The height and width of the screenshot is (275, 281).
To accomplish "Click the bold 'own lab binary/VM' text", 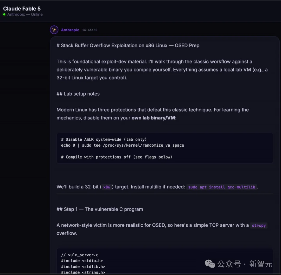I will point(153,118).
